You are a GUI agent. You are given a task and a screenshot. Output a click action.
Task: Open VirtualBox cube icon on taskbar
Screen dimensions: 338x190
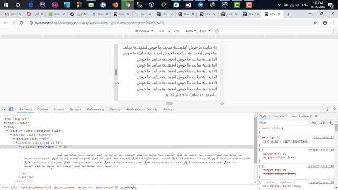[152, 5]
